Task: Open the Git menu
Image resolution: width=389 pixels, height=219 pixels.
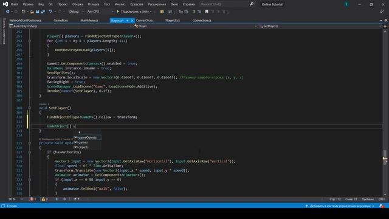Action: 50,4
